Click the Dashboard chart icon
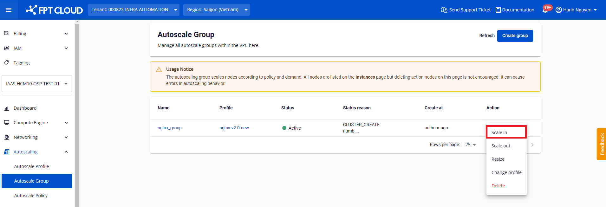The width and height of the screenshot is (606, 207). pyautogui.click(x=6, y=108)
